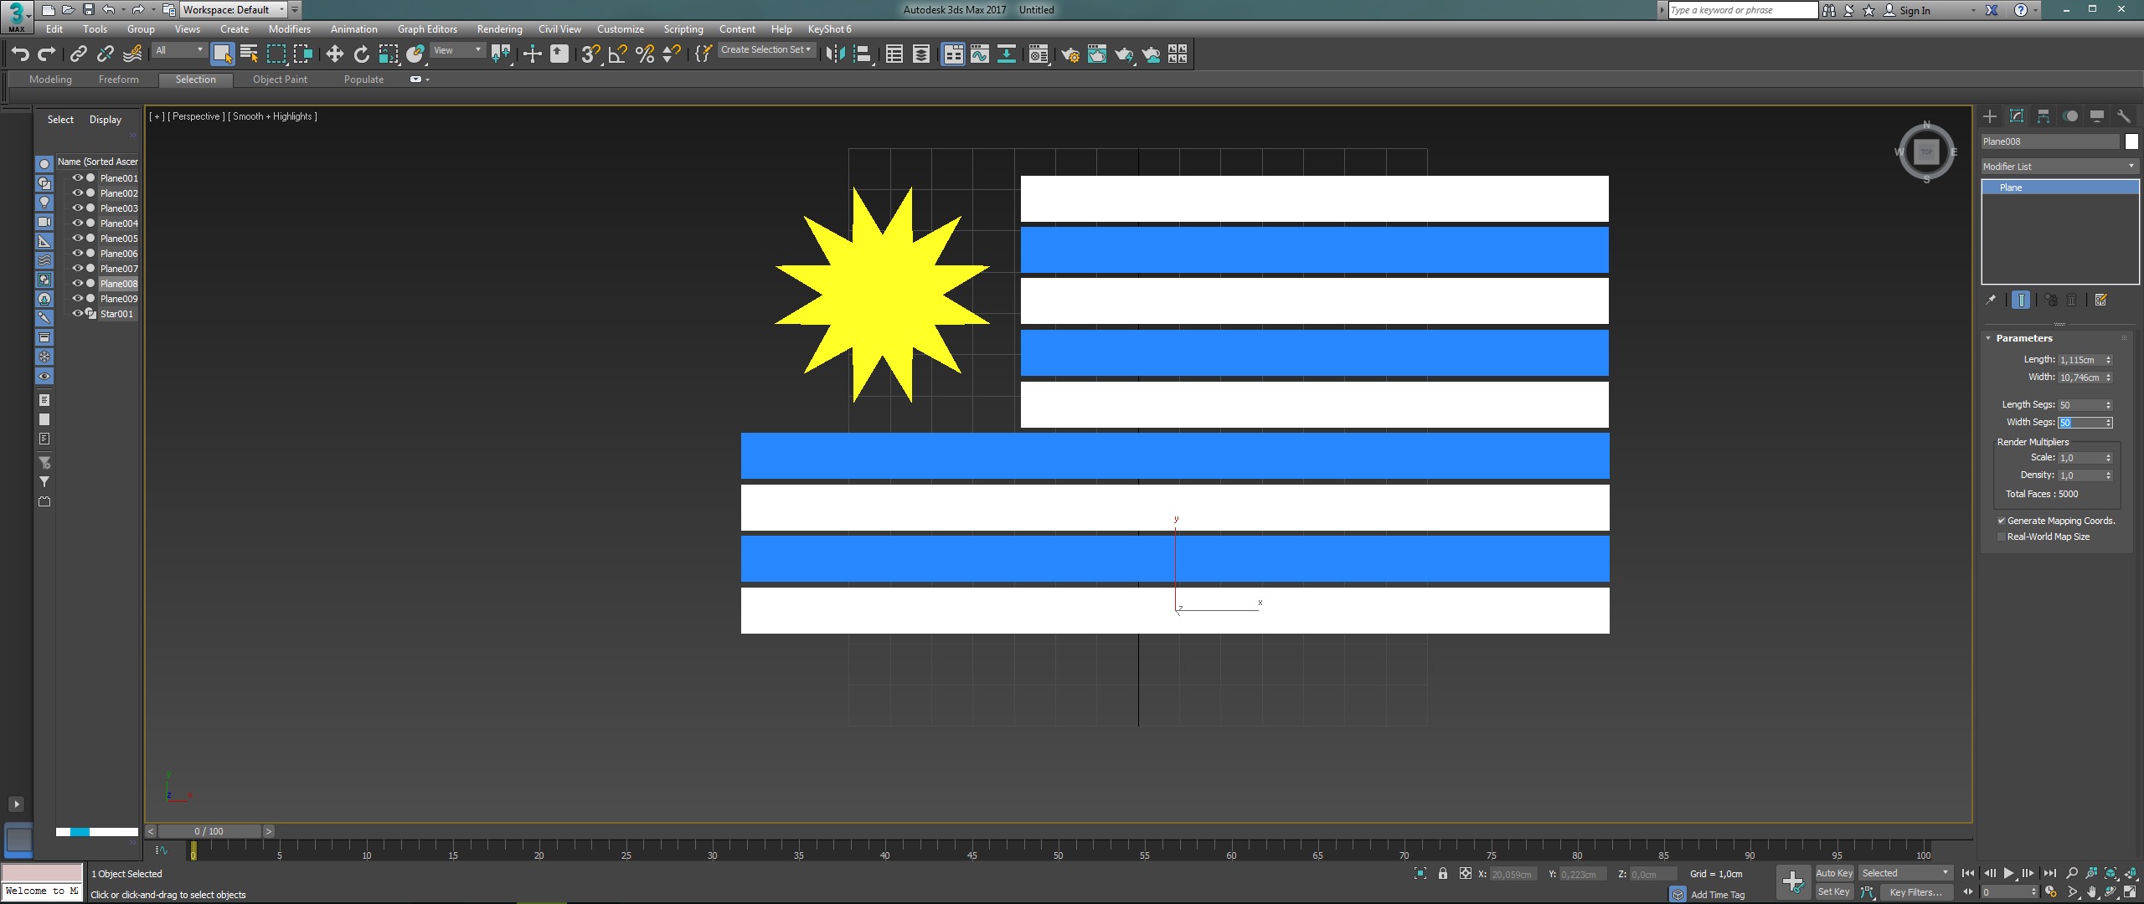Click the Key Filters button
The width and height of the screenshot is (2144, 904).
pyautogui.click(x=1915, y=892)
